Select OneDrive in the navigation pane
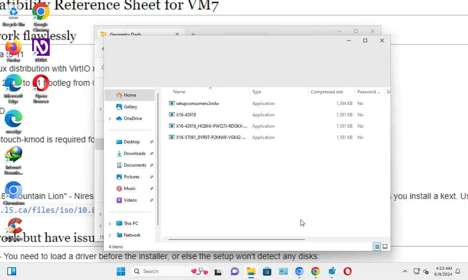The width and height of the screenshot is (468, 280). pyautogui.click(x=133, y=118)
